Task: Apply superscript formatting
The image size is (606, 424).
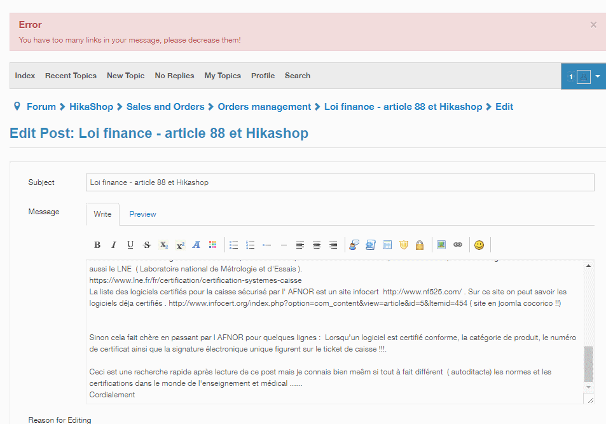Action: click(180, 245)
